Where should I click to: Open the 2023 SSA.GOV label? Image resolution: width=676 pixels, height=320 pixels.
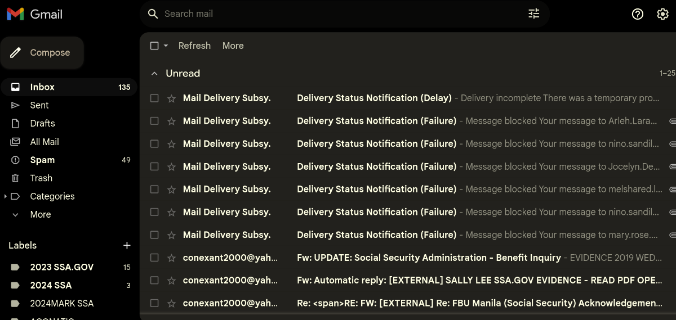[x=62, y=267]
